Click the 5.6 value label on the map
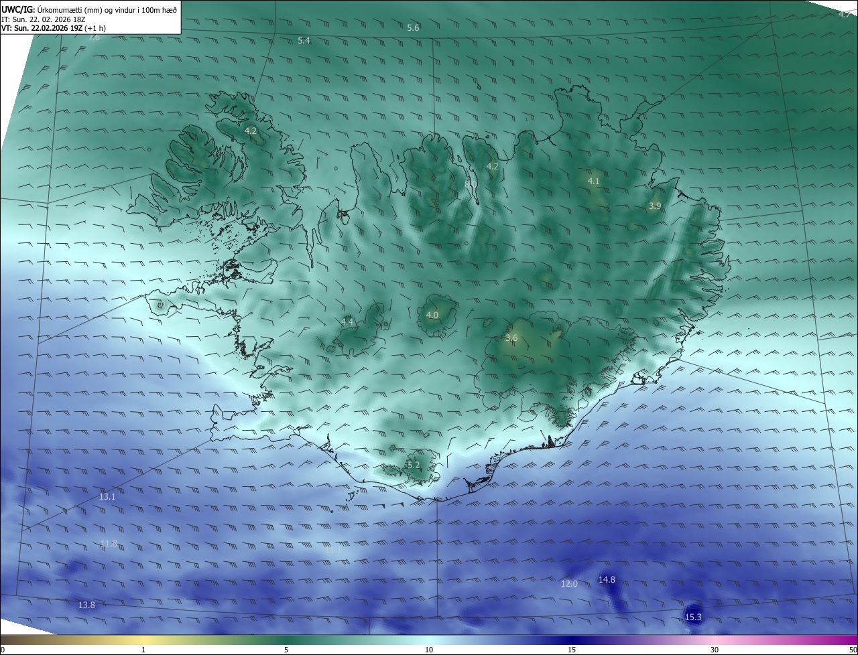Viewport: 858px width, 655px height. [413, 27]
